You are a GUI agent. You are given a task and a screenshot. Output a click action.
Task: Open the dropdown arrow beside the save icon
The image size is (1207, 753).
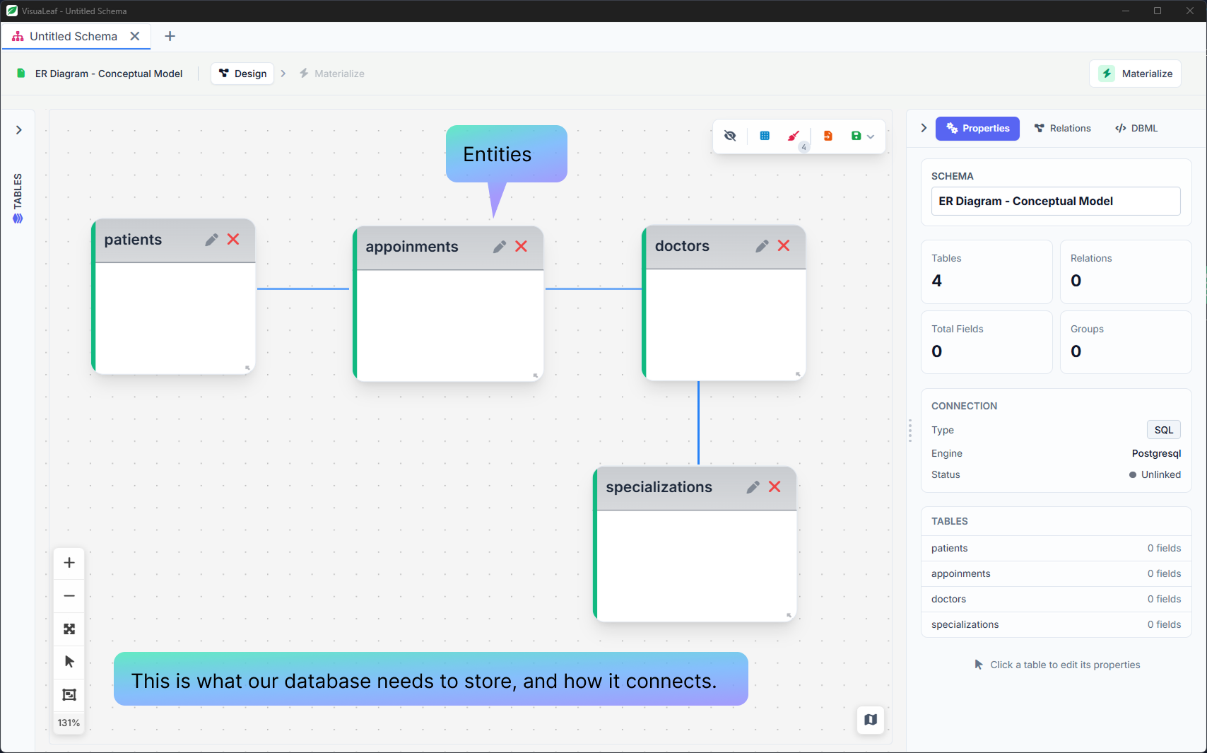coord(871,136)
